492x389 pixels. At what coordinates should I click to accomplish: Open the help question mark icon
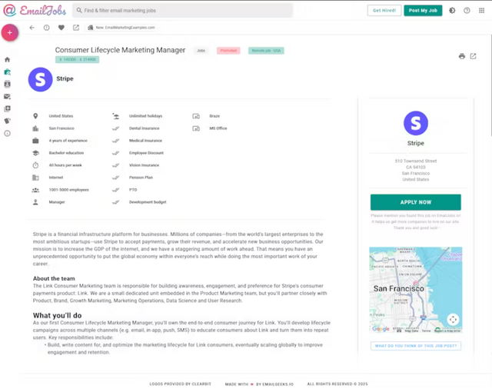[467, 10]
